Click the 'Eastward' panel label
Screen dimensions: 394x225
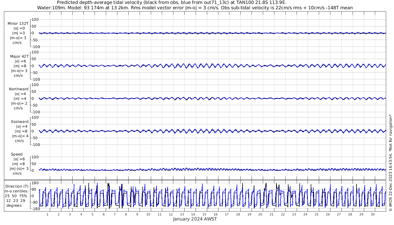pyautogui.click(x=20, y=121)
